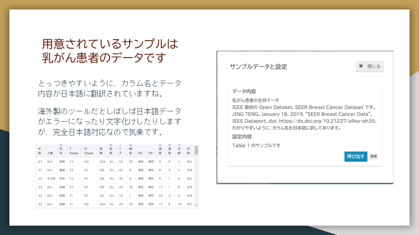Image resolution: width=419 pixels, height=235 pixels.
Task: Click the age 67 cell in the first row
Action: [x=40, y=162]
